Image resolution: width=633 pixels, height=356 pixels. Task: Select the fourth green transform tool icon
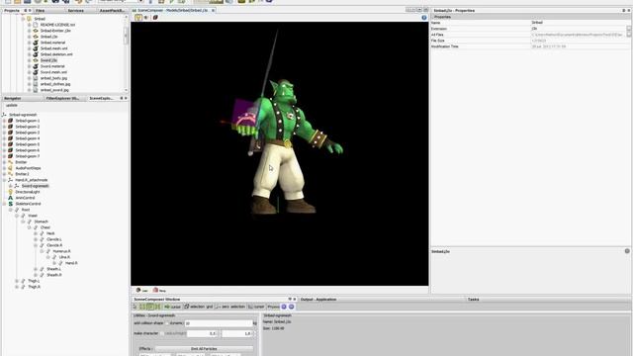click(157, 307)
